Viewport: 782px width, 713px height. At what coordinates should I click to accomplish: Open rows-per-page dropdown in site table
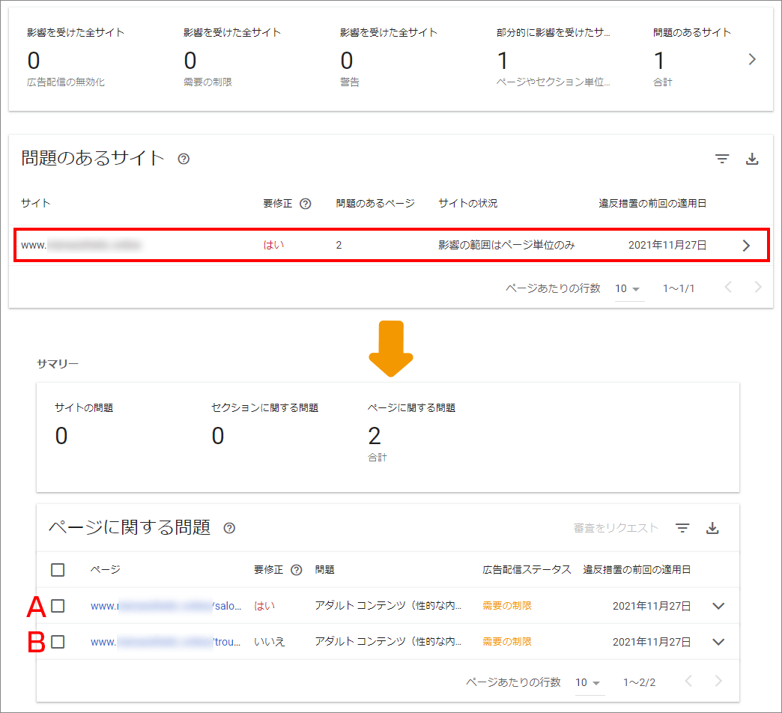click(x=628, y=288)
